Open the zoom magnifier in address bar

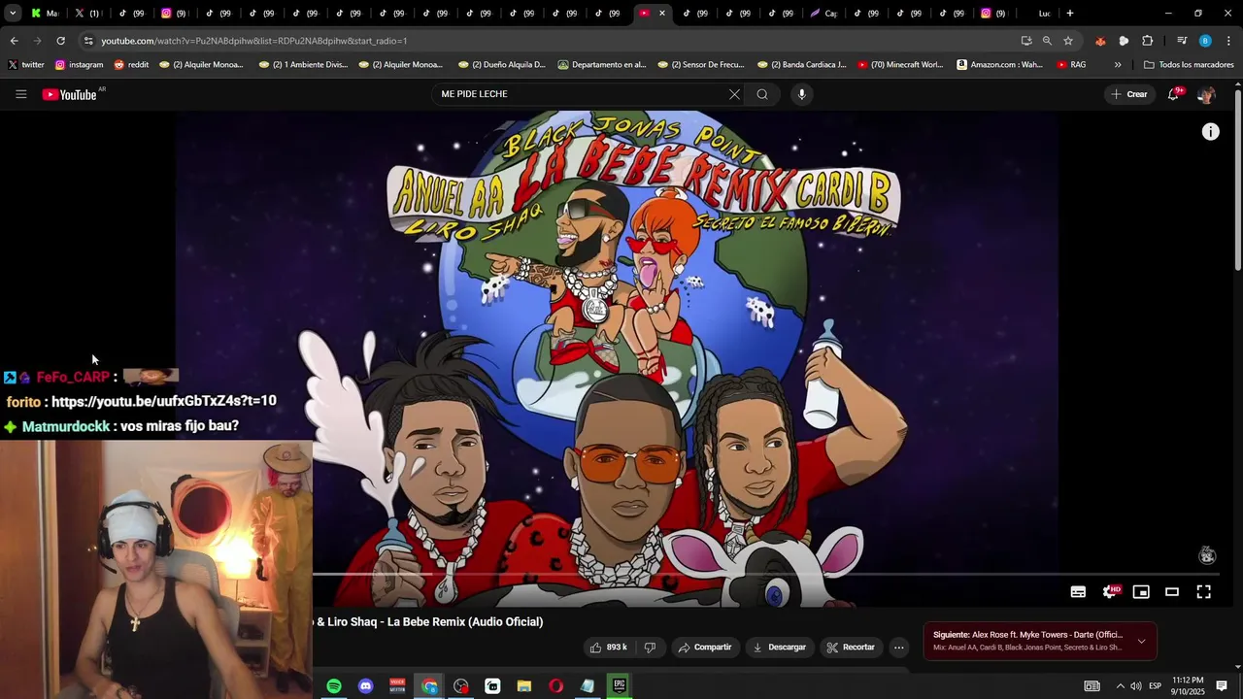point(1047,41)
